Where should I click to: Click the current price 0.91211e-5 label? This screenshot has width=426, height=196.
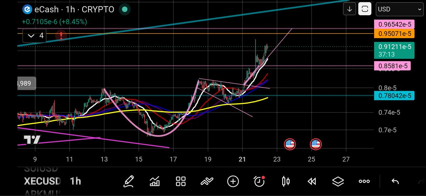tap(394, 50)
